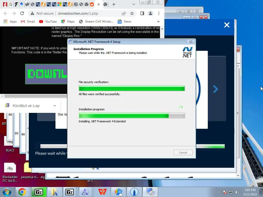Open the Apps bookmark
The width and height of the screenshot is (263, 197).
[10, 22]
